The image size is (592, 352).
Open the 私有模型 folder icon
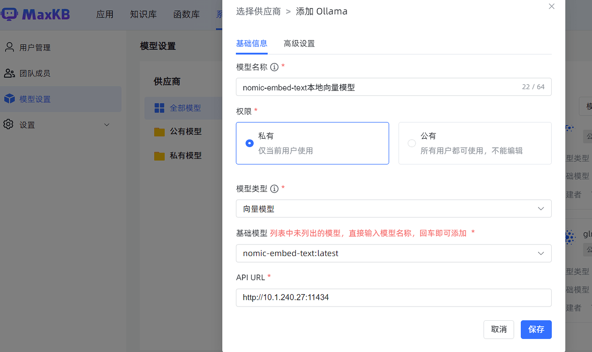coord(159,155)
